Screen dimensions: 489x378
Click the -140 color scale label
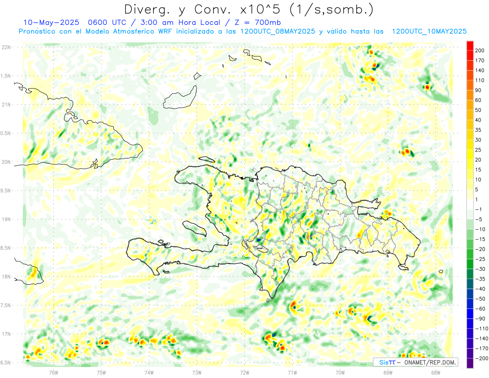pos(481,339)
